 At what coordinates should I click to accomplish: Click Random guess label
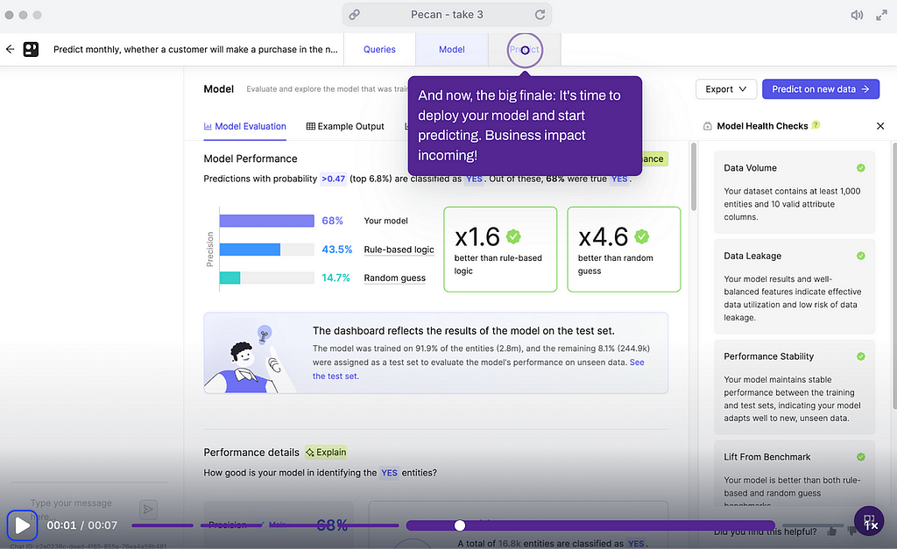coord(395,278)
